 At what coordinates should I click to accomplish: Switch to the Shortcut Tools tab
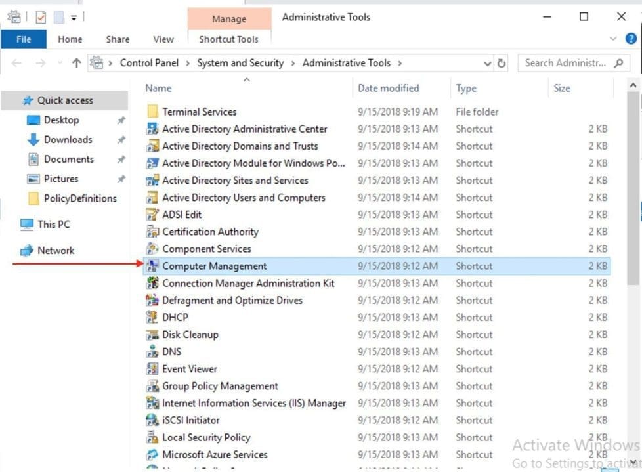pos(228,39)
